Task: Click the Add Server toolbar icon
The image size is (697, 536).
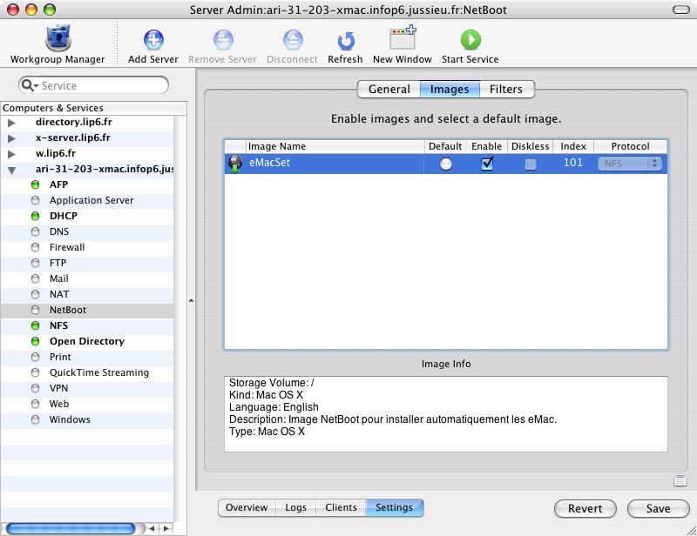Action: click(x=153, y=39)
